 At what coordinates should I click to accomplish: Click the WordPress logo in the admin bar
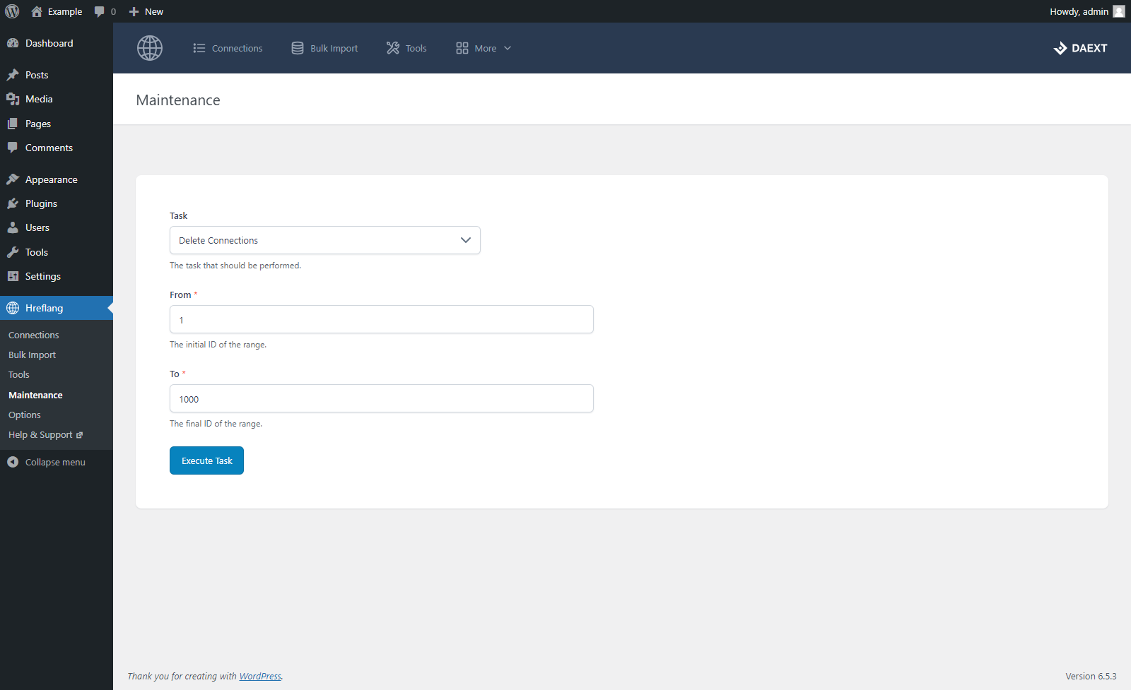(x=11, y=11)
